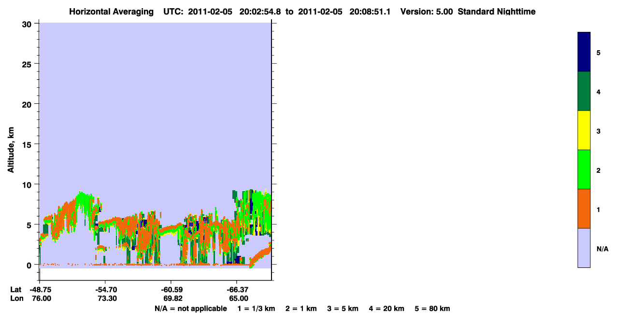Click the longitude value 69.82
This screenshot has width=628, height=322.
click(x=171, y=299)
